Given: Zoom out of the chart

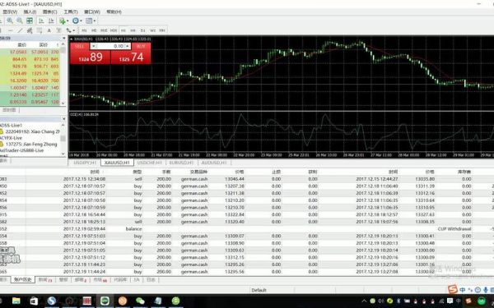Looking at the screenshot, I should coord(20,21).
